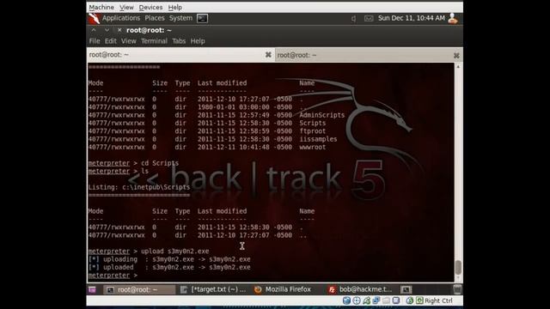Open VirtualBox Help menu
Screen dimensions: 550x309
[174, 8]
